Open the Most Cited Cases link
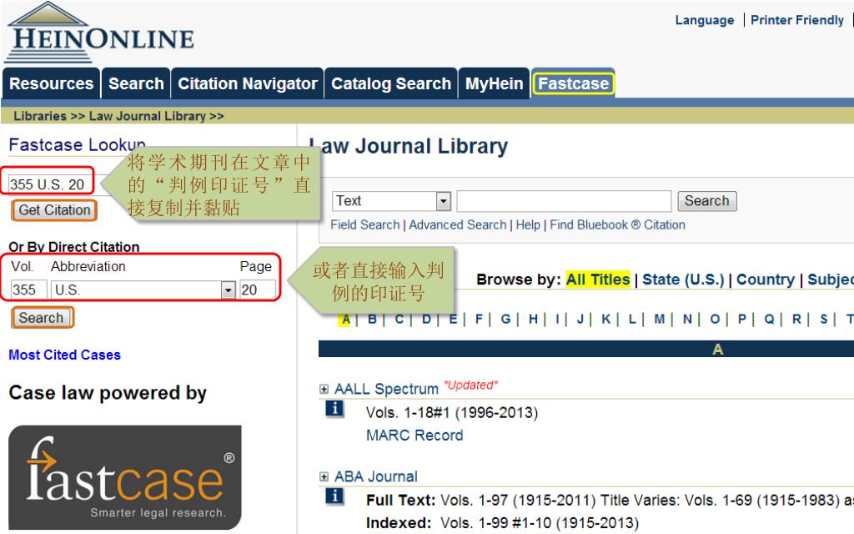 click(x=65, y=355)
